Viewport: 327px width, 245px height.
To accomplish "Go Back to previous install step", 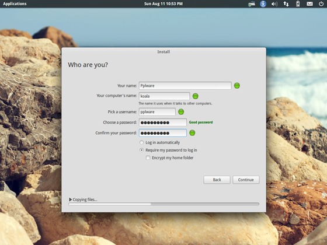I will (217, 180).
